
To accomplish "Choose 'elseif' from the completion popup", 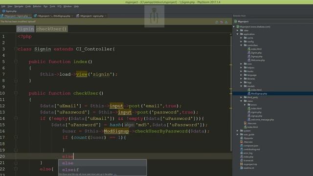I will pyautogui.click(x=103, y=170).
